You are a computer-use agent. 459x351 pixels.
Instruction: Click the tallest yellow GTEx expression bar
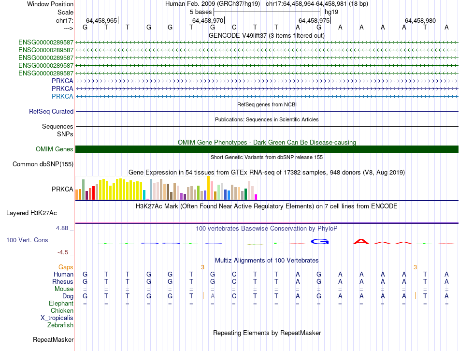(x=209, y=188)
